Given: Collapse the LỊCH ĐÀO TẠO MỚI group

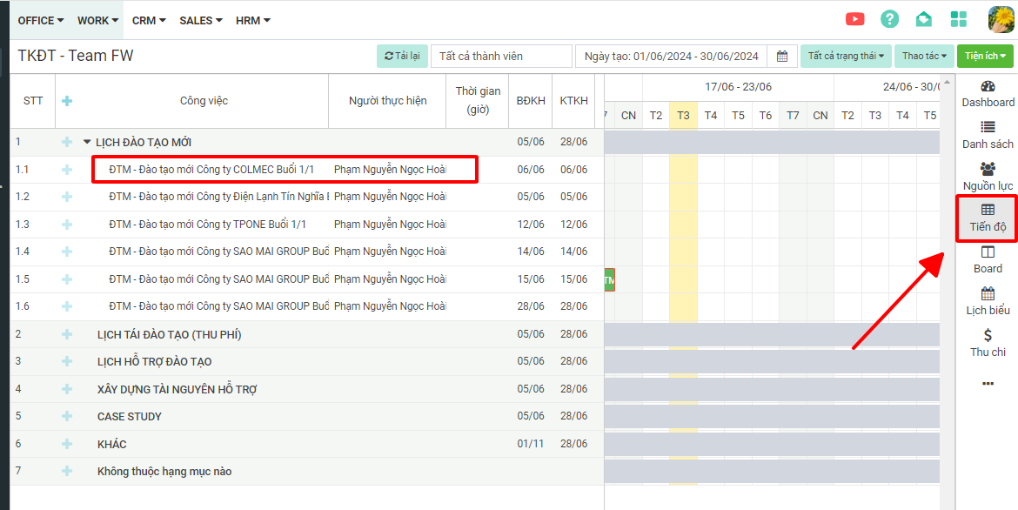Looking at the screenshot, I should pos(87,143).
